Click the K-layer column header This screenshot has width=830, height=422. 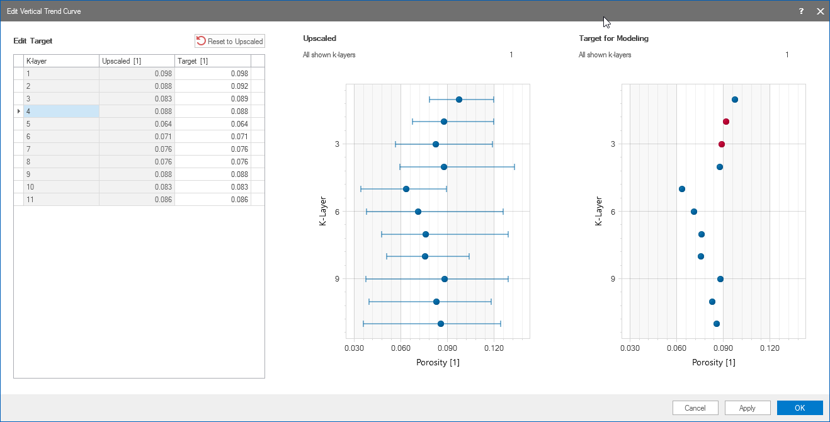(x=61, y=61)
